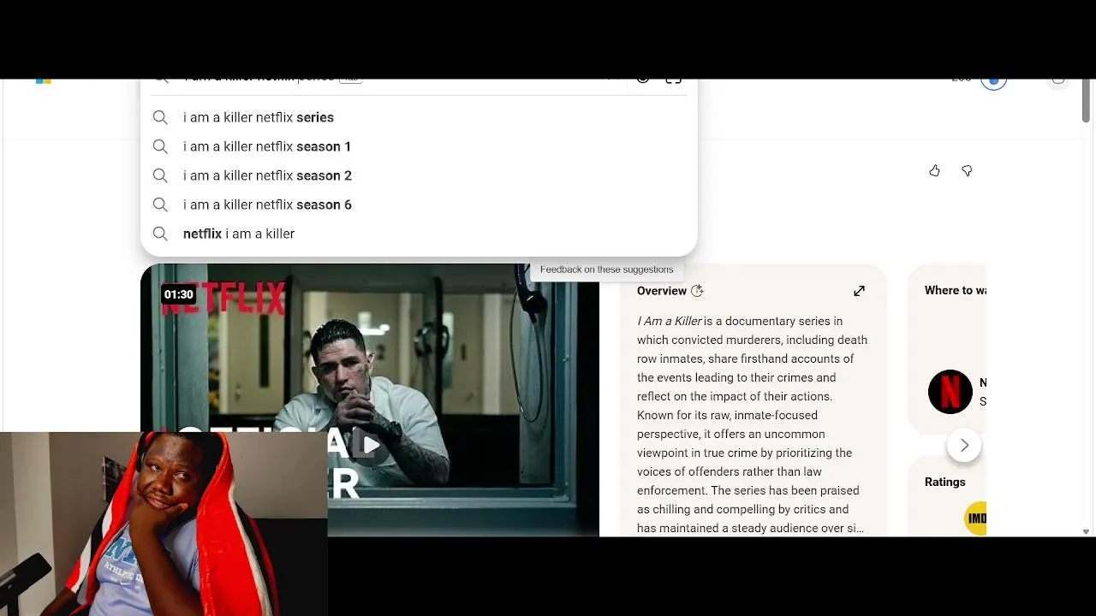The width and height of the screenshot is (1096, 616).
Task: Select suggestion "netflix i am a killer"
Action: [x=419, y=234]
